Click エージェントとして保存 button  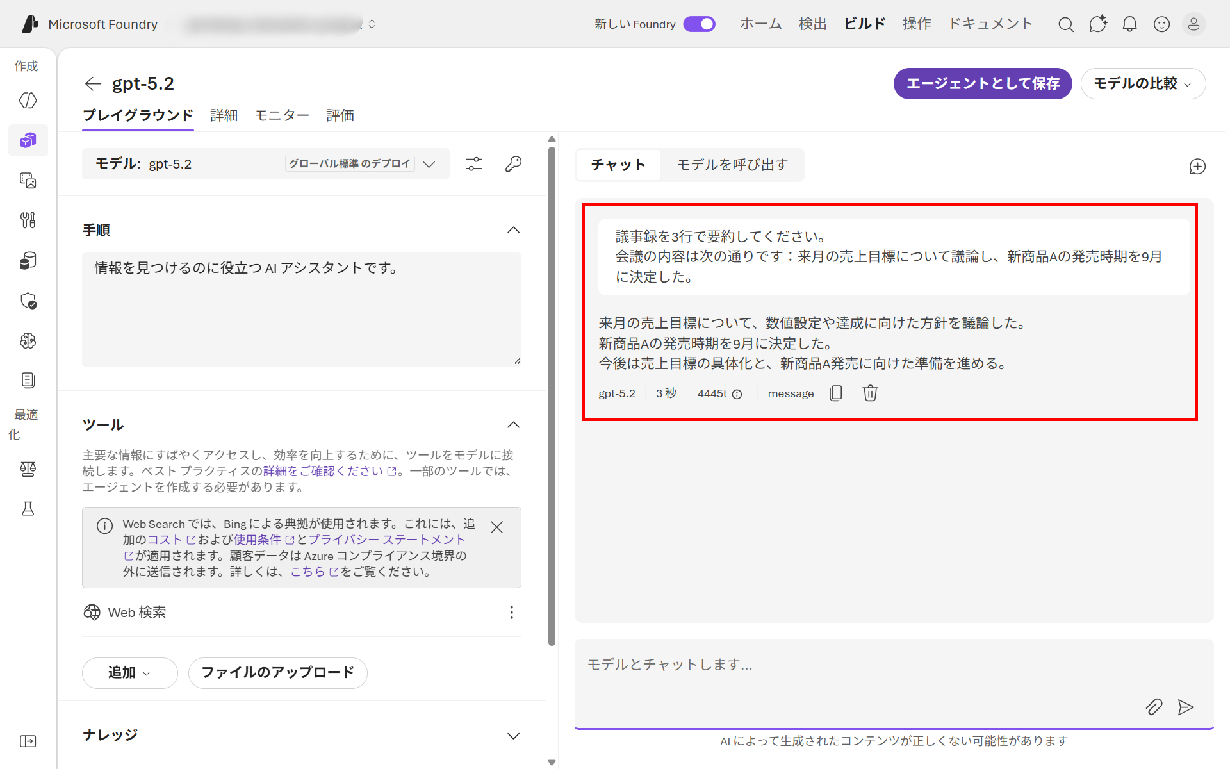983,84
